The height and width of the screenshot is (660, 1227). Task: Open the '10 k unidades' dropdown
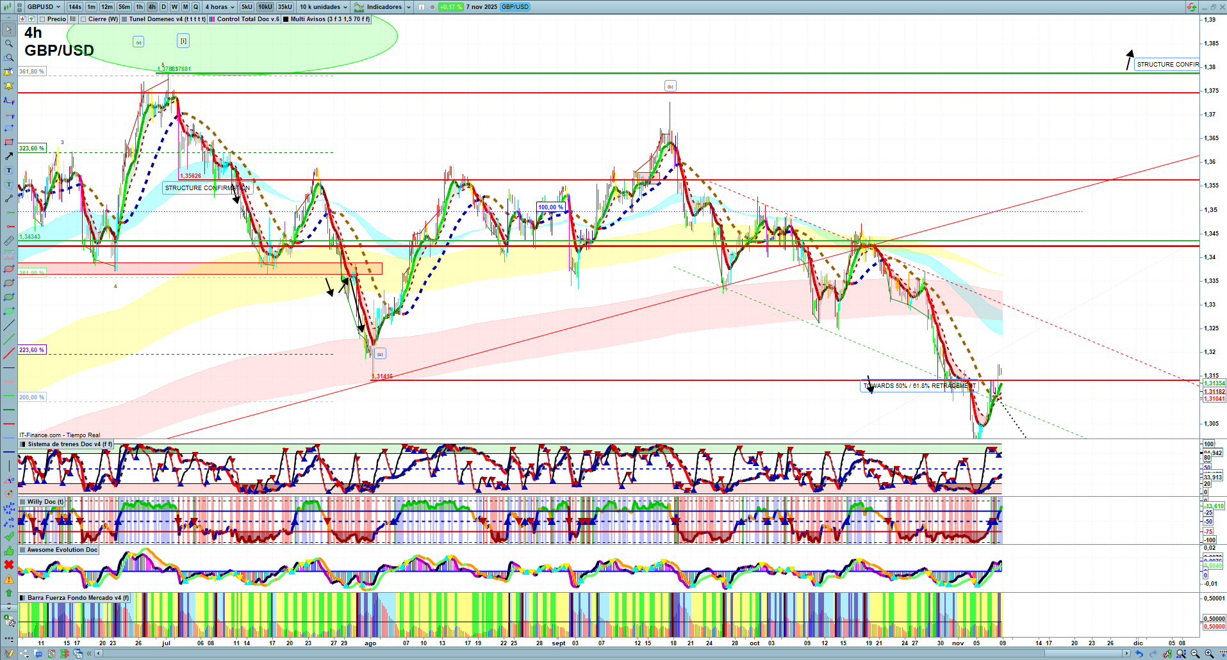click(324, 7)
